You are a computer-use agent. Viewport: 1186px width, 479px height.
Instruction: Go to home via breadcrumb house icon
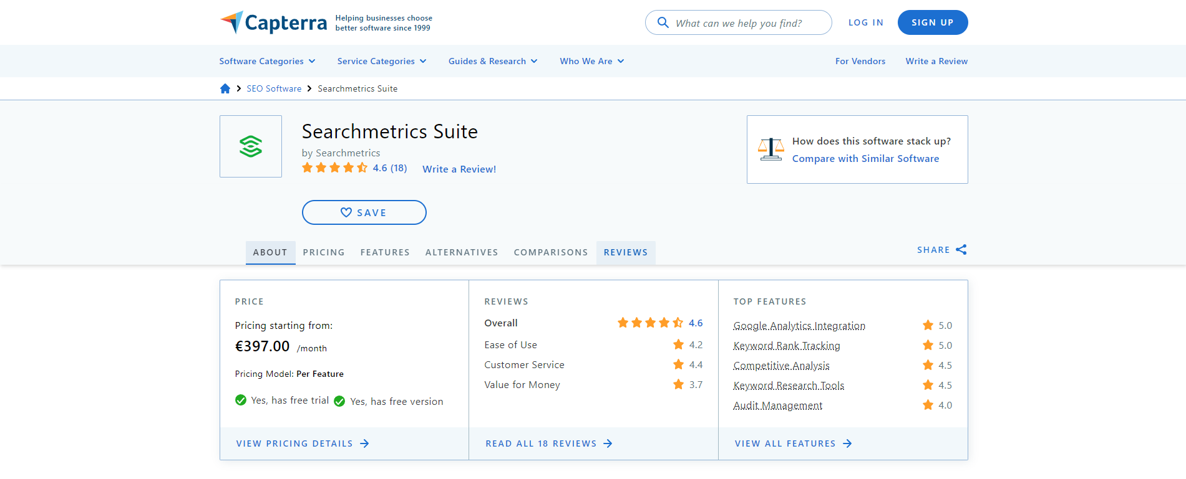(x=225, y=88)
